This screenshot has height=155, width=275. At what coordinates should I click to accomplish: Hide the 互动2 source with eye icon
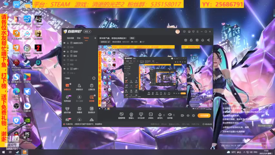point(64,51)
